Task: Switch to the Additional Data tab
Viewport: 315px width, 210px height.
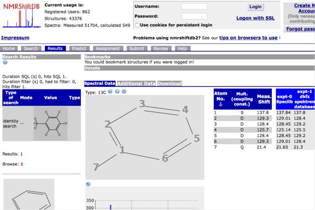Action: coord(136,84)
